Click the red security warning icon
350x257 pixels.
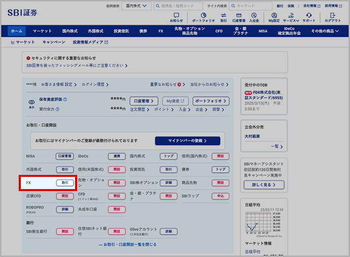28,58
